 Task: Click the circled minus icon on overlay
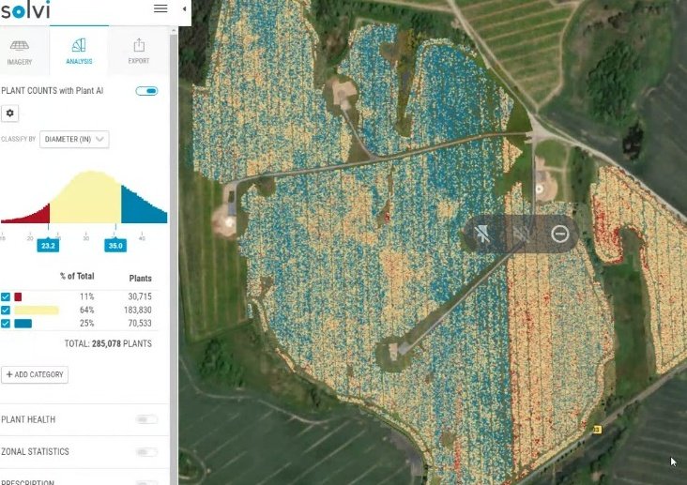coord(560,234)
